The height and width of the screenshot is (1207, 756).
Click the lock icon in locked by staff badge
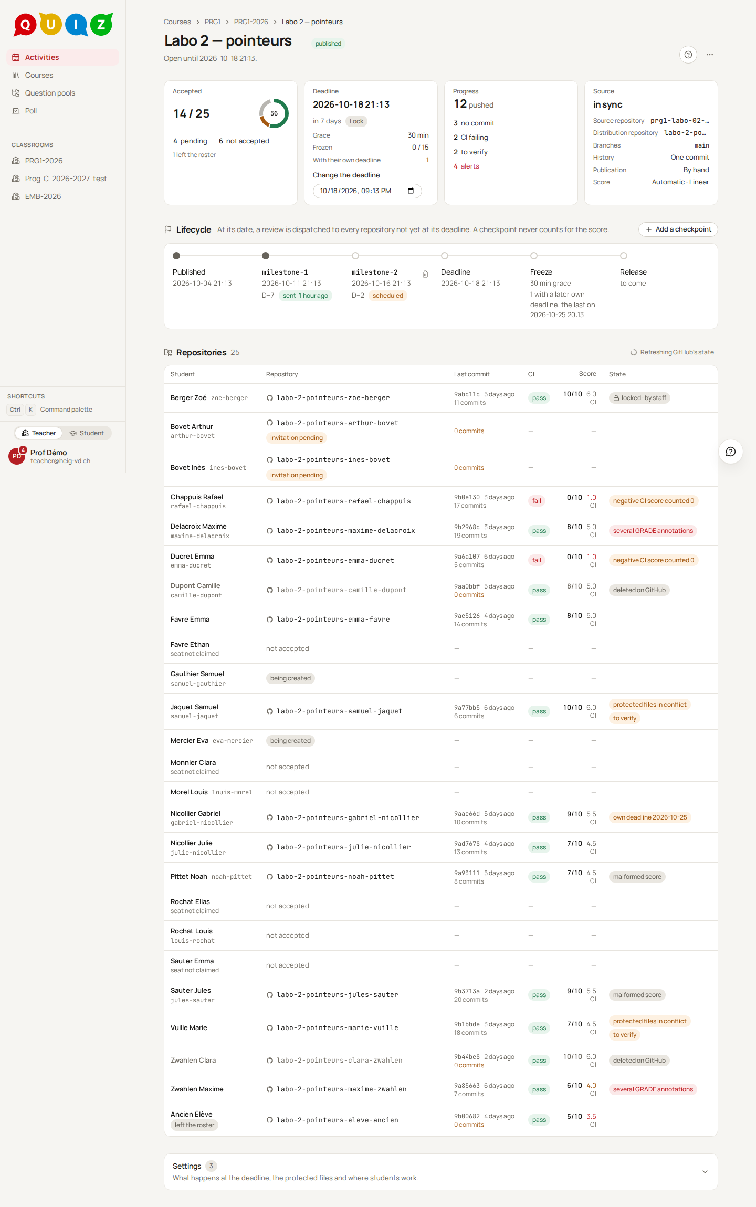(616, 398)
